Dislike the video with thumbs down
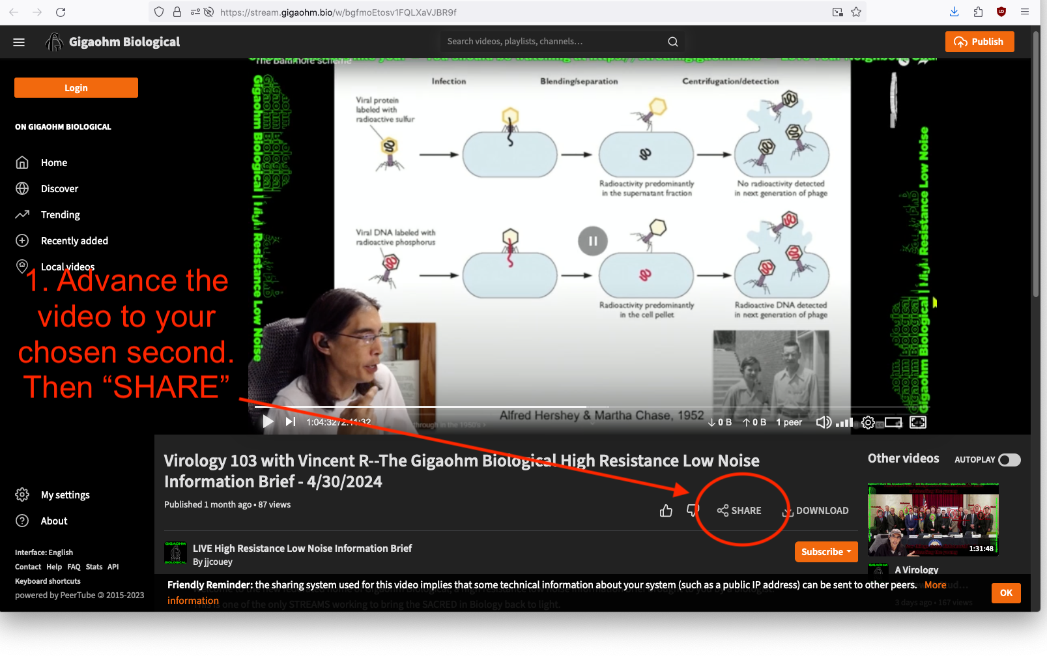The image size is (1047, 660). [x=693, y=510]
